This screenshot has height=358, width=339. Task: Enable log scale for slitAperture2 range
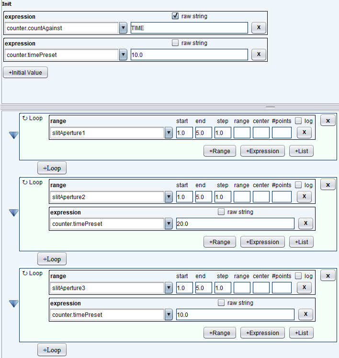298,185
